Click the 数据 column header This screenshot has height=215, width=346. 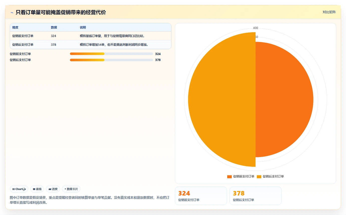(x=54, y=27)
